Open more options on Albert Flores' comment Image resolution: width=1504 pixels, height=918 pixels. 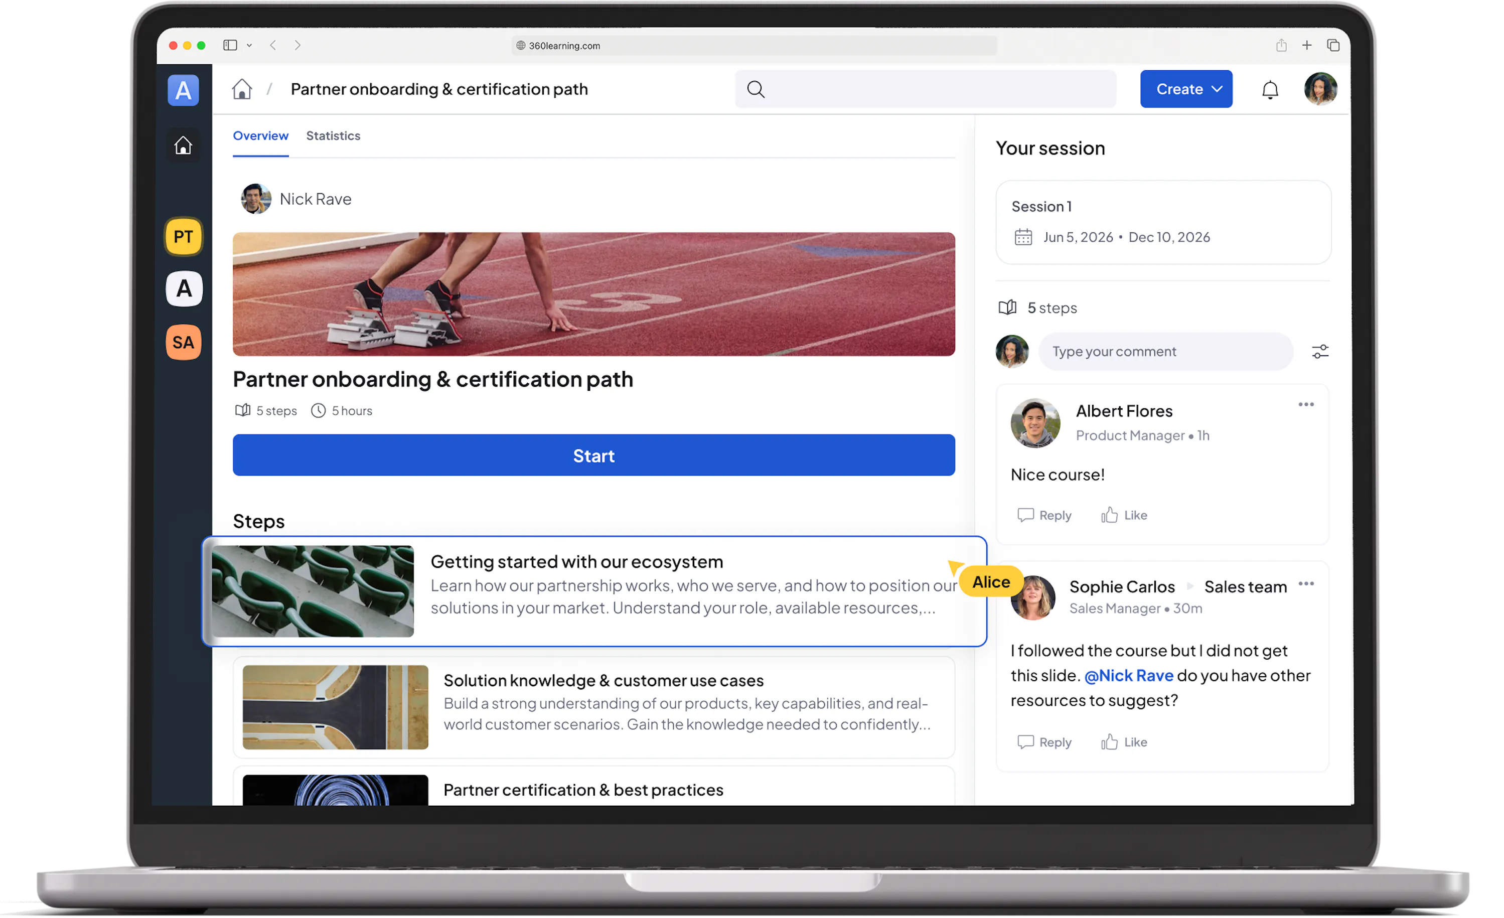[1306, 405]
